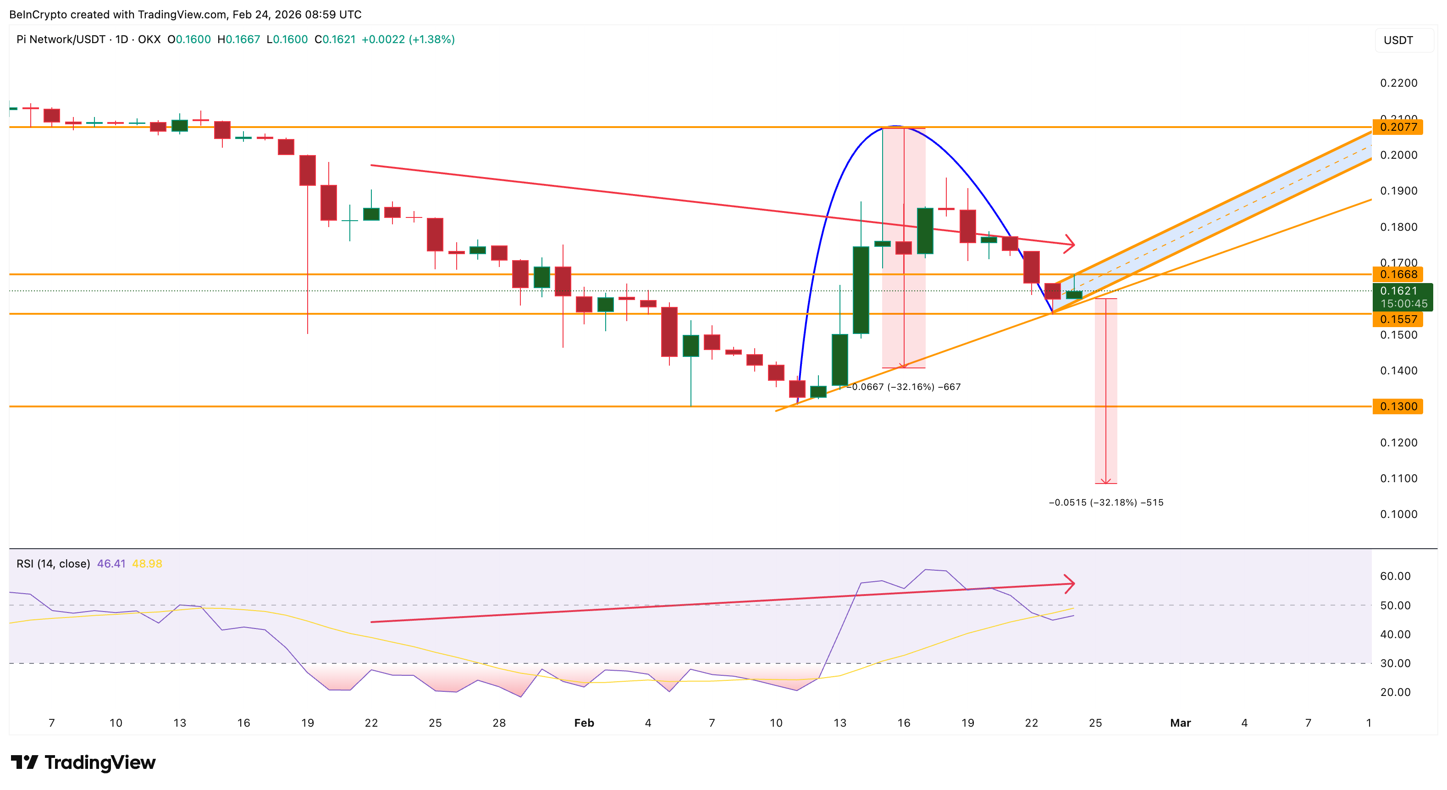Click the -0.0667 (-32.16%) measurement label

point(904,387)
